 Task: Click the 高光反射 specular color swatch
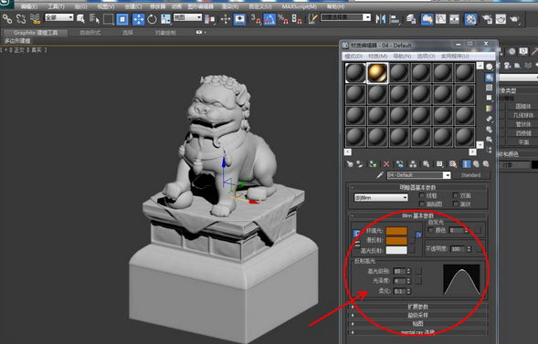[396, 250]
